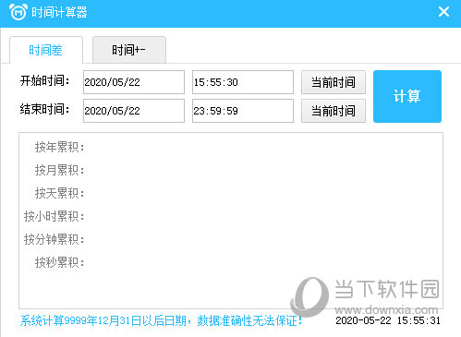This screenshot has height=337, width=461.
Task: Click the 结束时间 date field
Action: [134, 111]
